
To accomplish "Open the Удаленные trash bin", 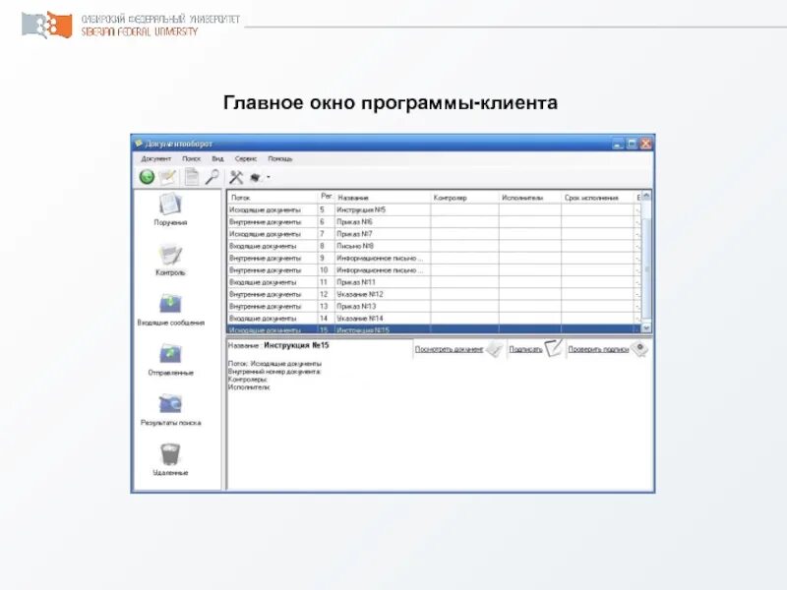I will 170,459.
